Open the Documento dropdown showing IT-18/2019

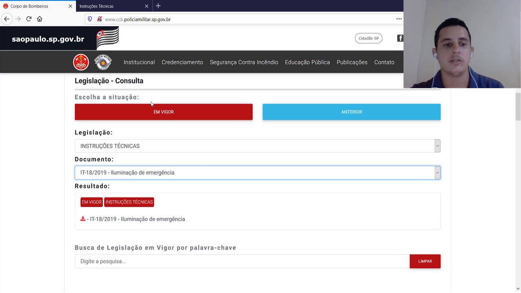coord(258,173)
